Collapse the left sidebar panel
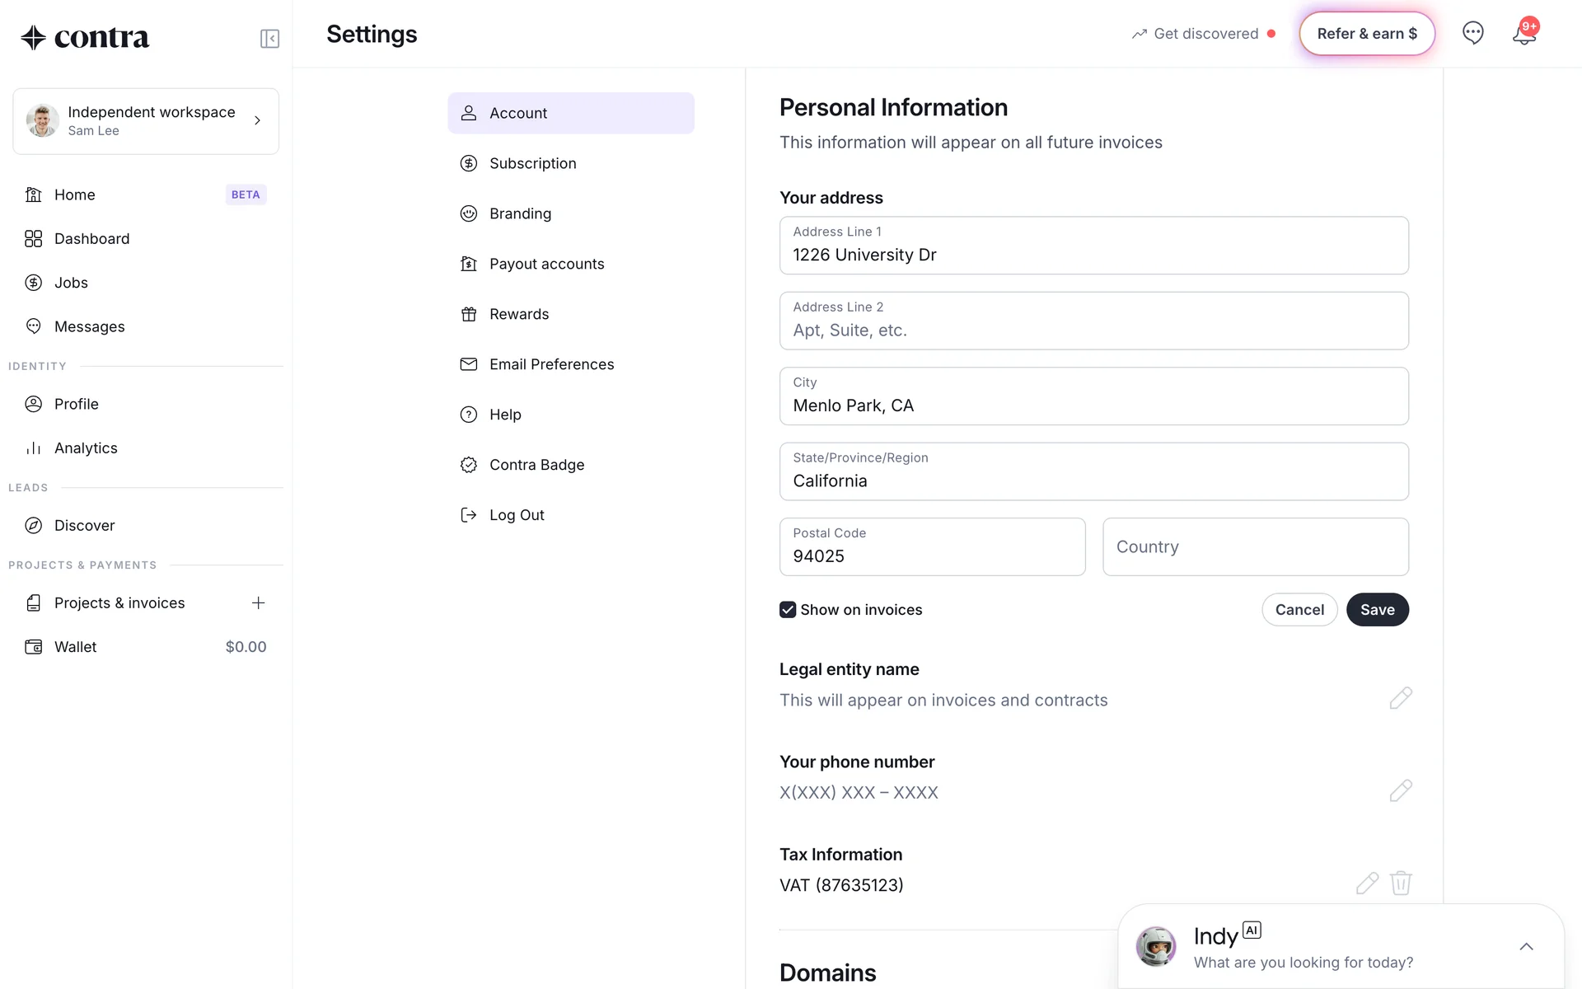This screenshot has height=989, width=1582. point(269,39)
